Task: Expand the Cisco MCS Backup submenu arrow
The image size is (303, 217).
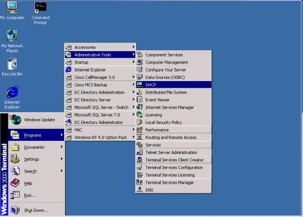Action: pyautogui.click(x=133, y=84)
